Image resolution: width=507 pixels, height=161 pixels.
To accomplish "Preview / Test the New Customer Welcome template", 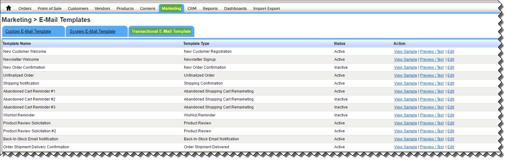I will coord(432,52).
